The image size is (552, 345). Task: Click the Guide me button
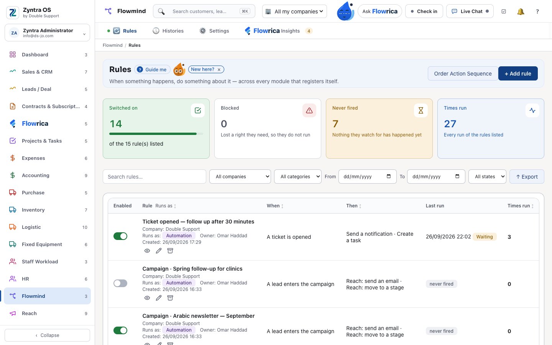[152, 70]
